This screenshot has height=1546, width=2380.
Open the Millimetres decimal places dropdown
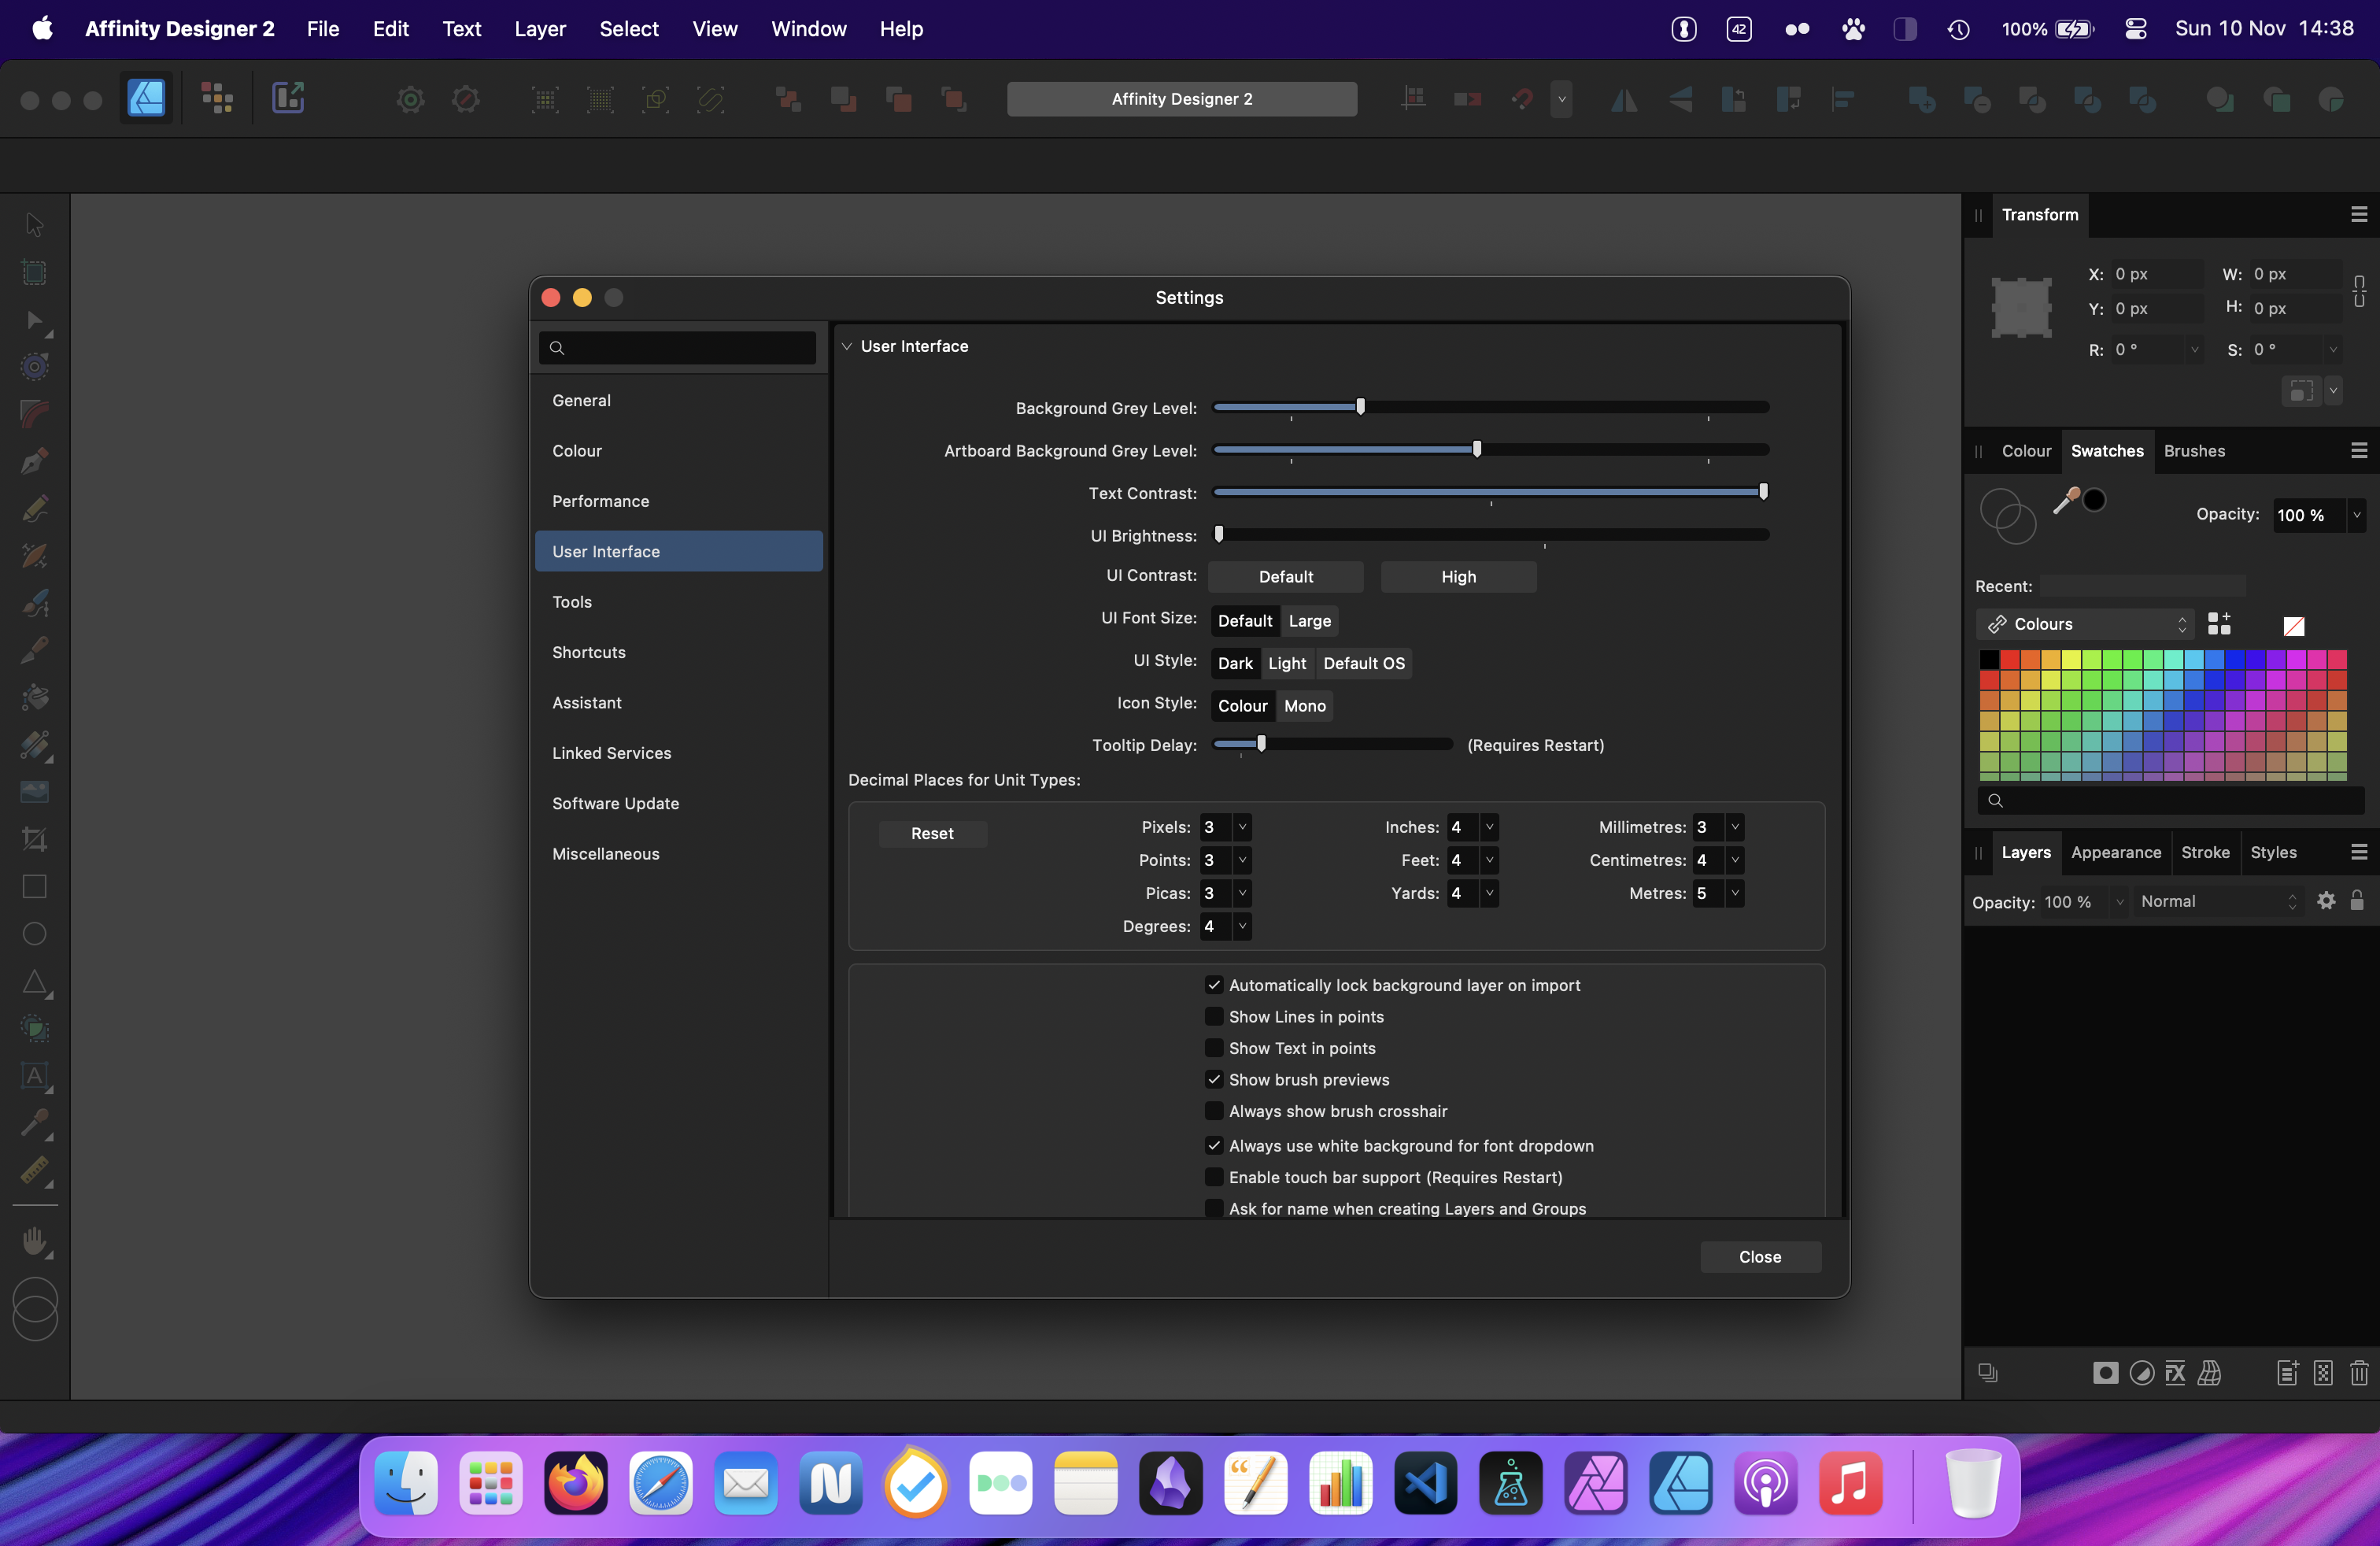(1735, 827)
